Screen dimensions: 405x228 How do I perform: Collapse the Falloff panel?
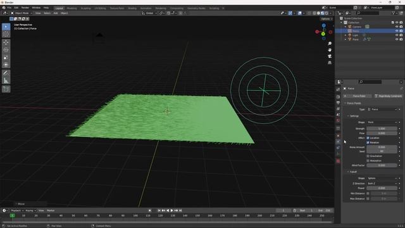353,172
